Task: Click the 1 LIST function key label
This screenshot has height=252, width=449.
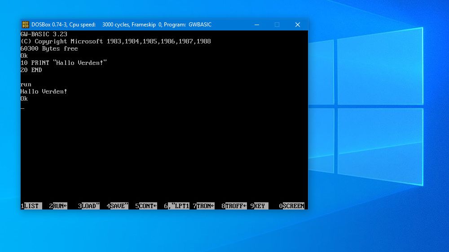Action: 31,206
